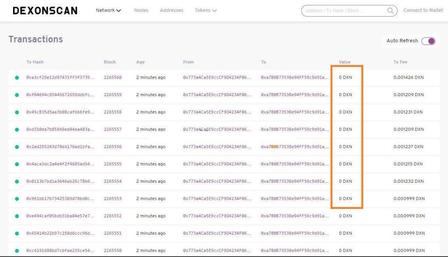Viewport: 448px width, 257px height.
Task: Go to the Addresses page
Action: 171,10
